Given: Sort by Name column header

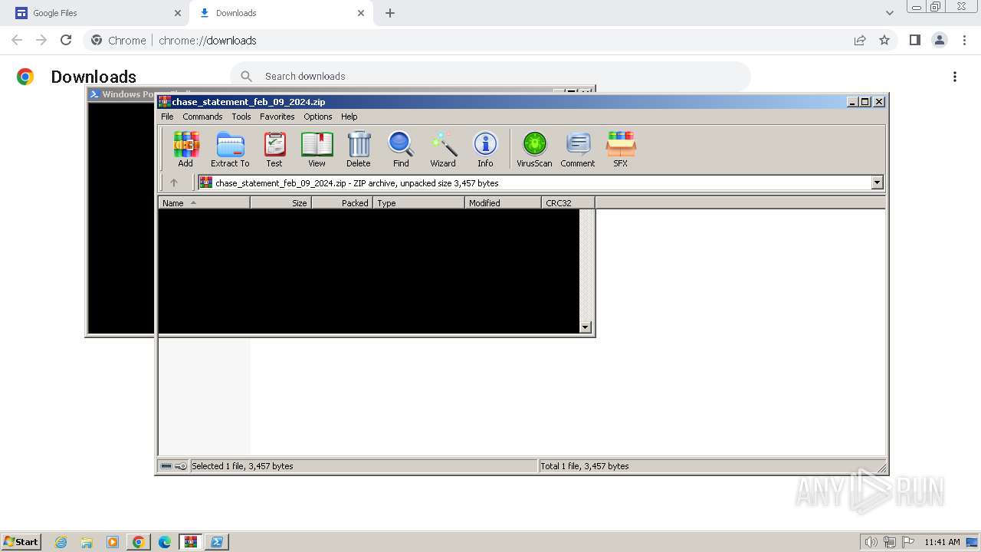Looking at the screenshot, I should point(204,203).
